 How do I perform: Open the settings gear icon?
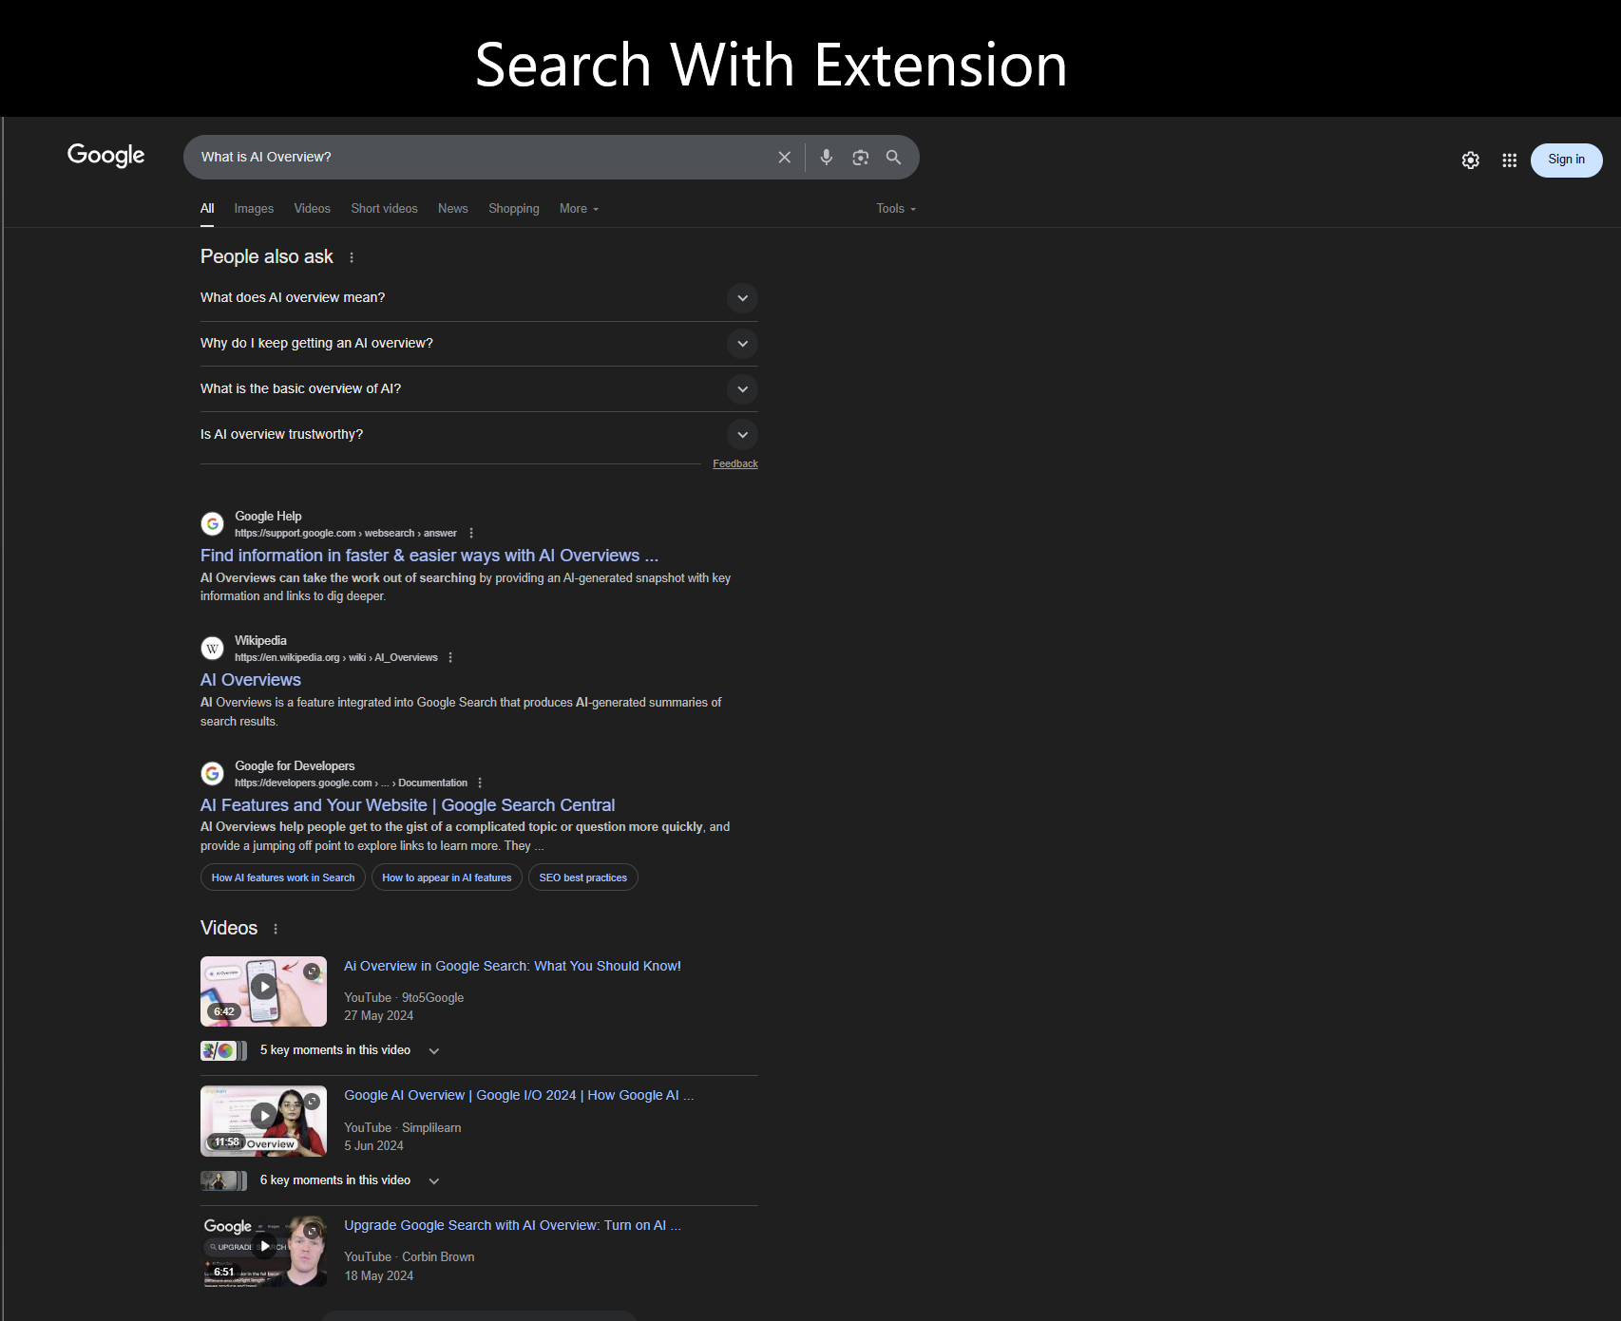[1471, 160]
